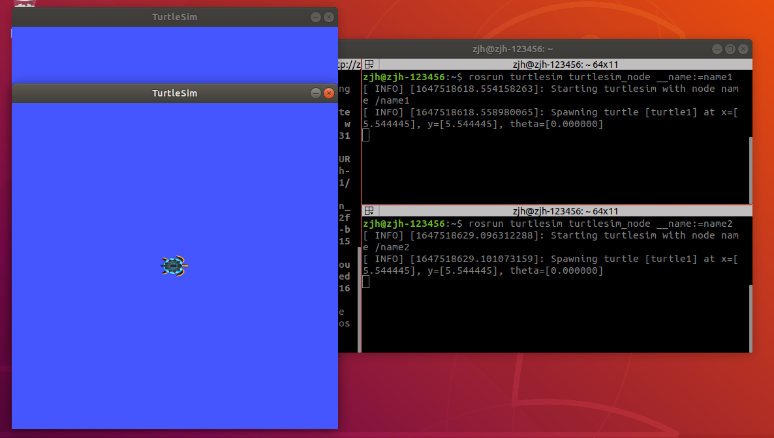Viewport: 774px width, 438px height.
Task: Maximize the terminal window zjh@zjh-123456
Action: pos(730,49)
